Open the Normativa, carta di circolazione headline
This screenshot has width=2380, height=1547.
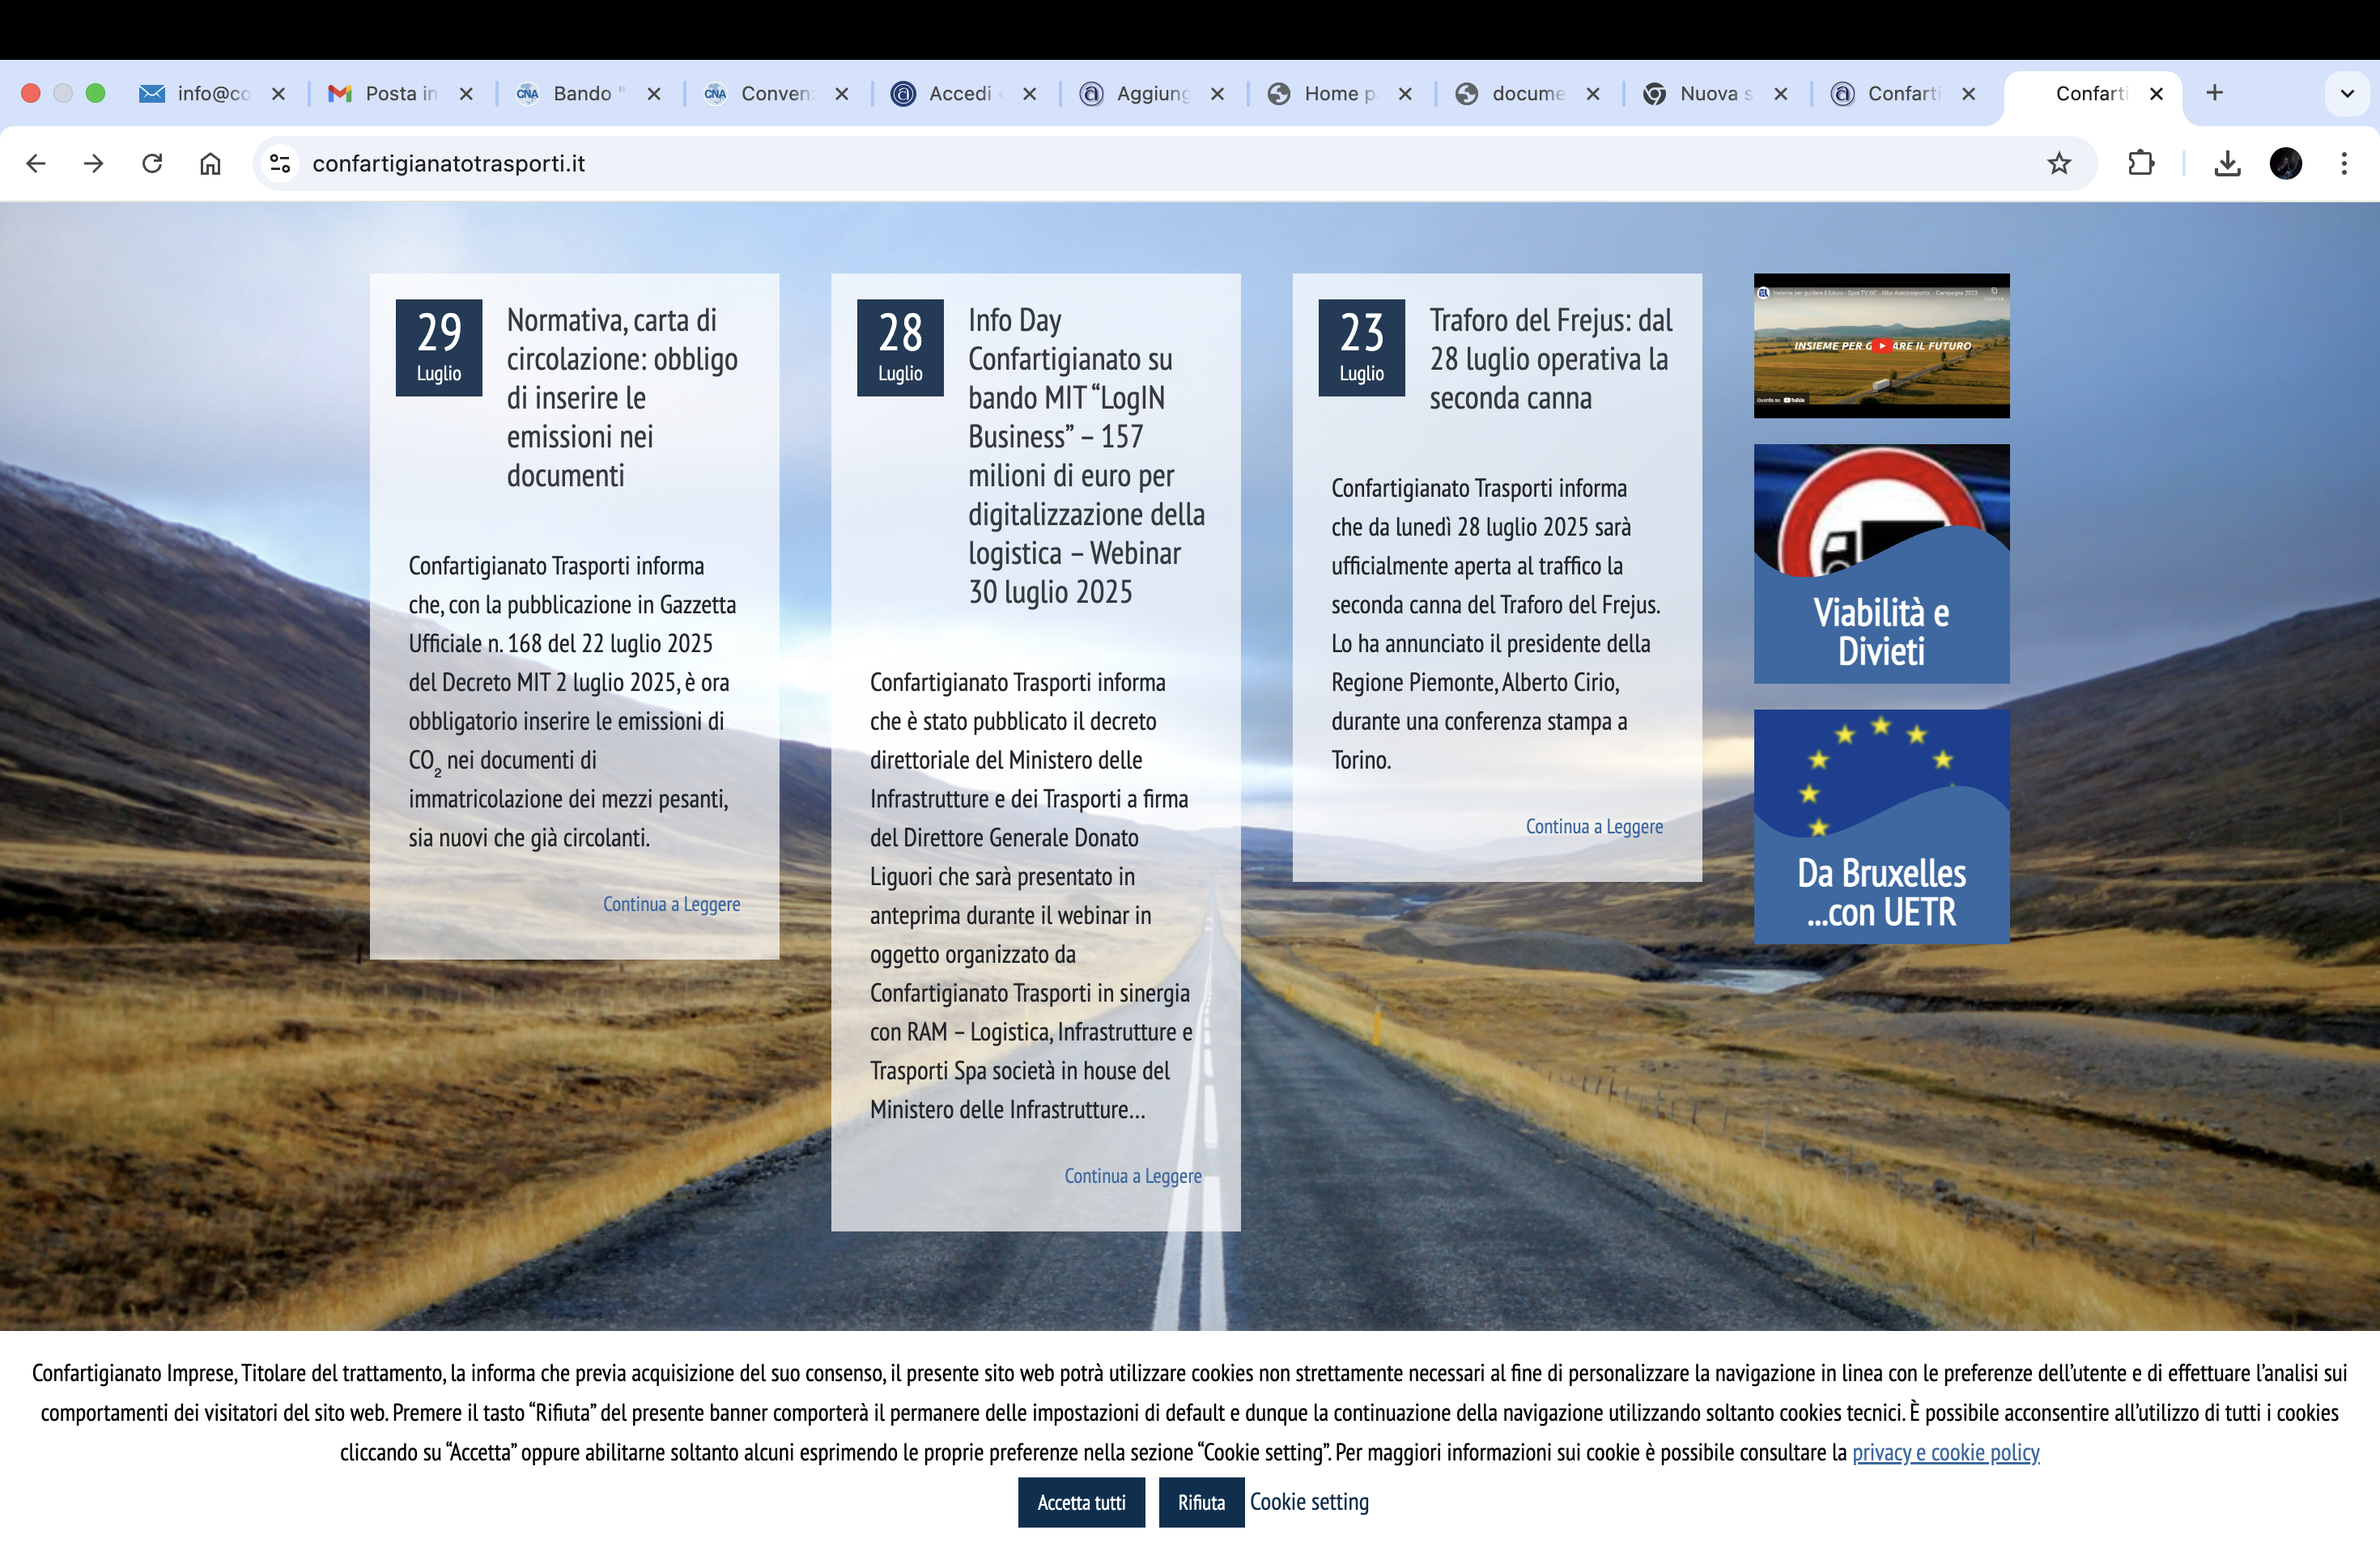coord(622,398)
